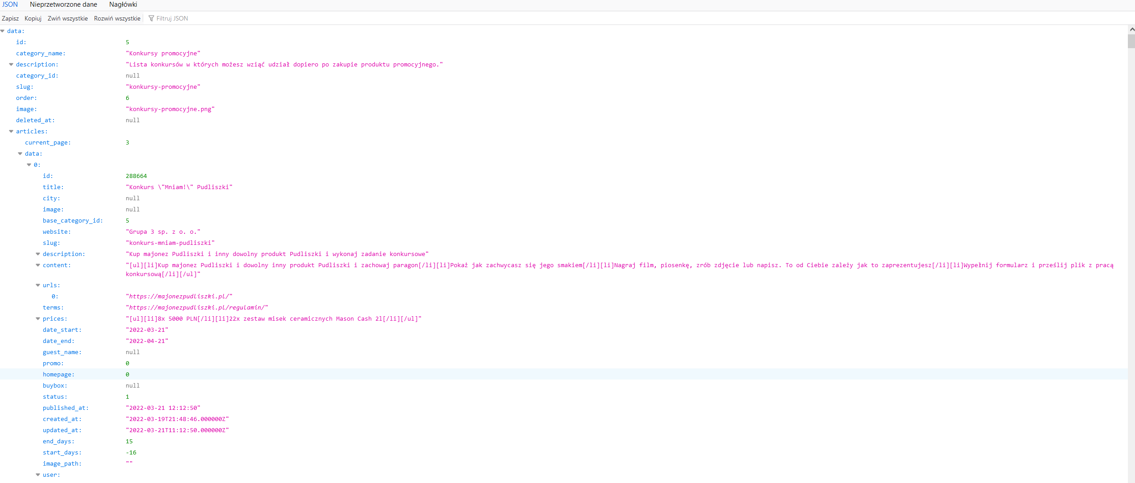This screenshot has height=483, width=1135.
Task: Click Zwiń wszystkie to collapse all
Action: click(x=68, y=18)
